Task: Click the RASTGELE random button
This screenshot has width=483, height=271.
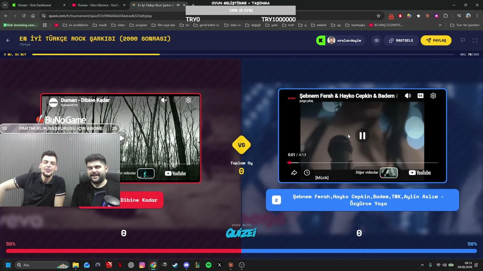Action: pyautogui.click(x=401, y=40)
